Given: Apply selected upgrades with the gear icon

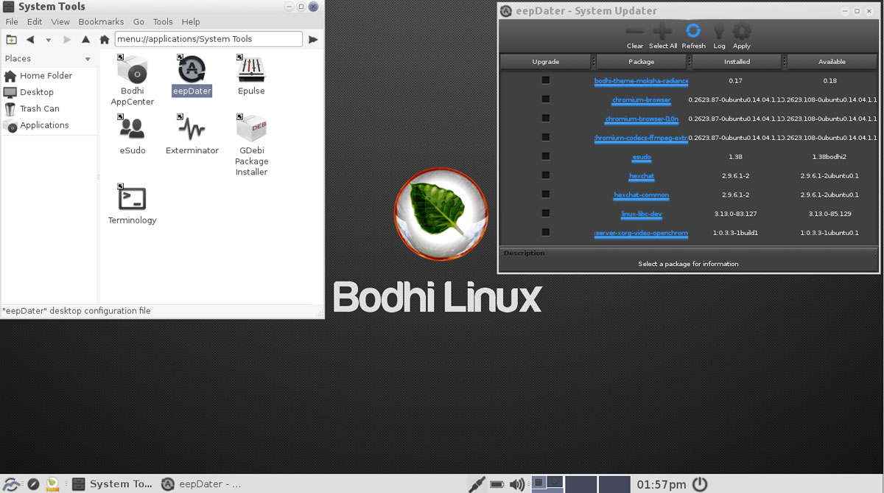Looking at the screenshot, I should click(742, 31).
